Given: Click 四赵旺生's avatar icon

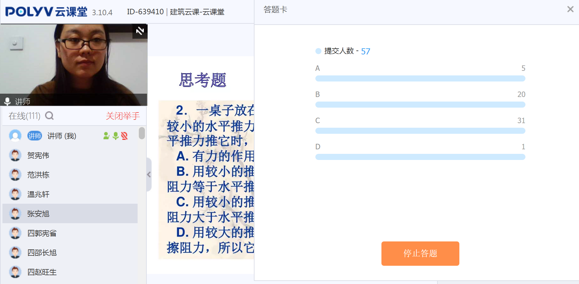Looking at the screenshot, I should coord(15,272).
